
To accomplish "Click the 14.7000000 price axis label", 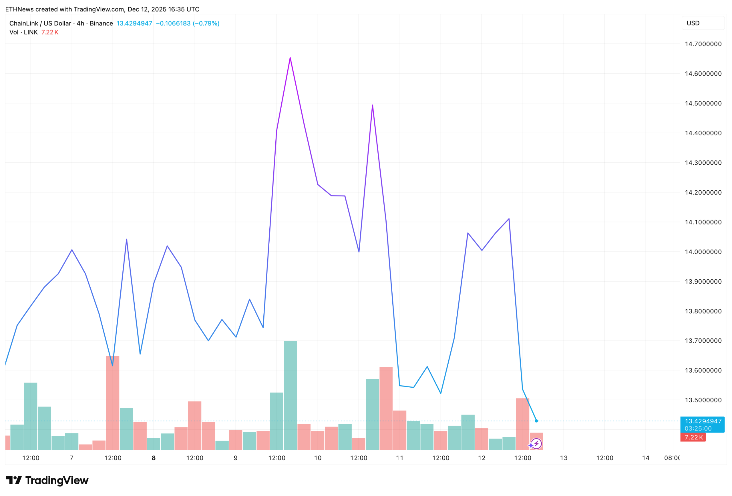I will 703,44.
